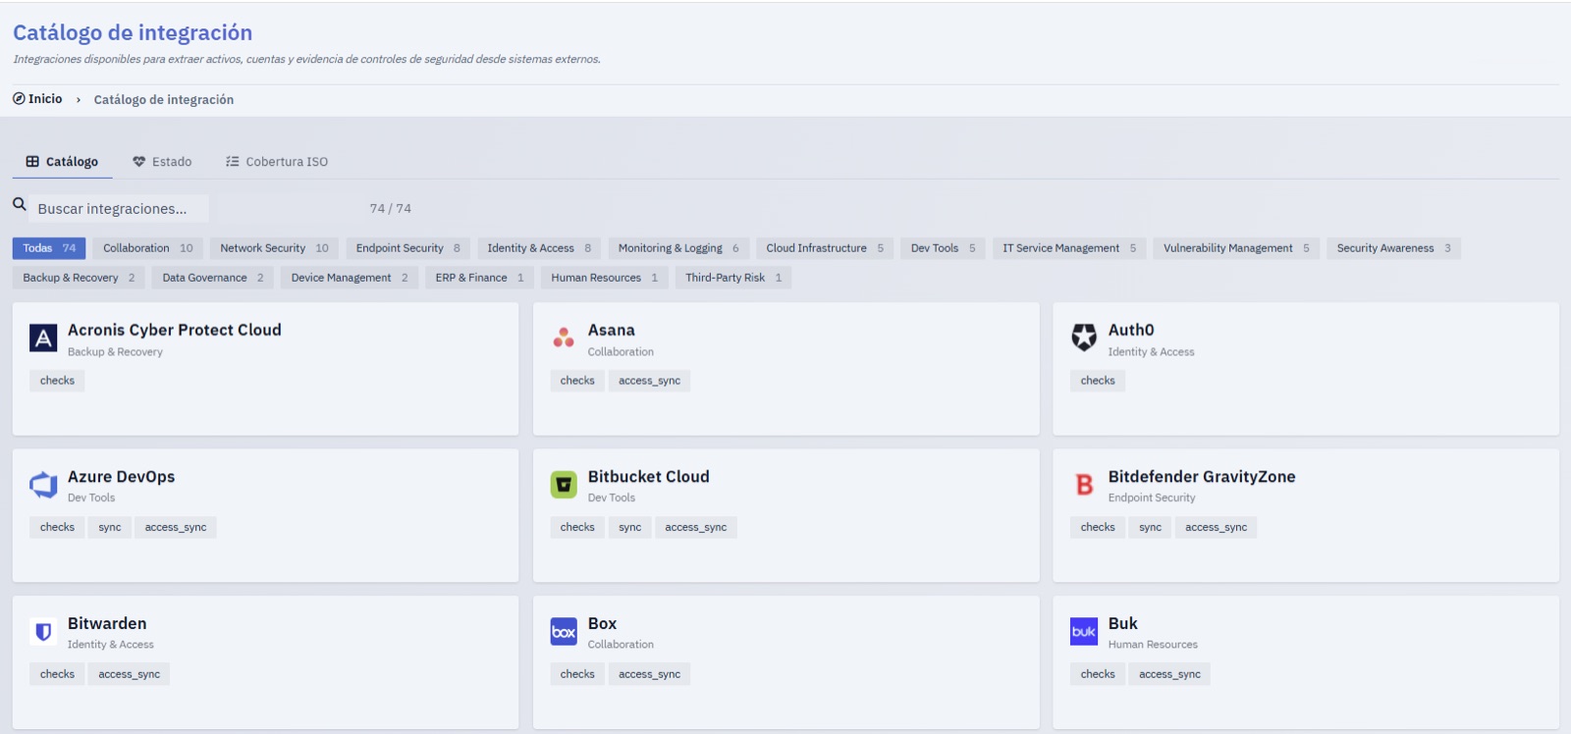
Task: Click the 74 / 74 results counter
Action: click(x=391, y=208)
